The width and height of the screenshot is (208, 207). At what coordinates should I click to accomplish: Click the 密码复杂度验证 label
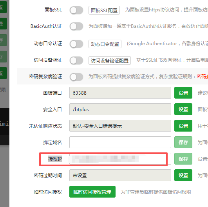(x=45, y=77)
